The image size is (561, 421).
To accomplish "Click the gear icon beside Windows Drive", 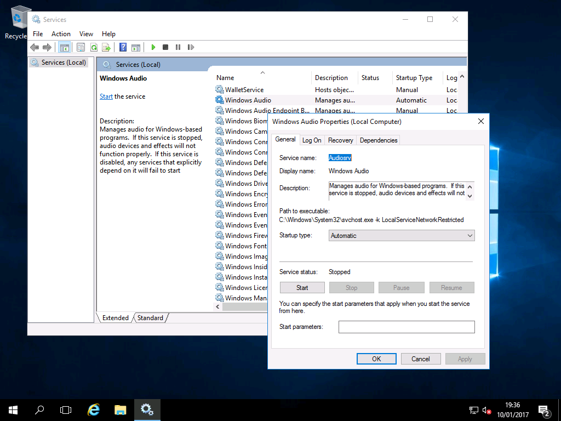I will pyautogui.click(x=219, y=183).
